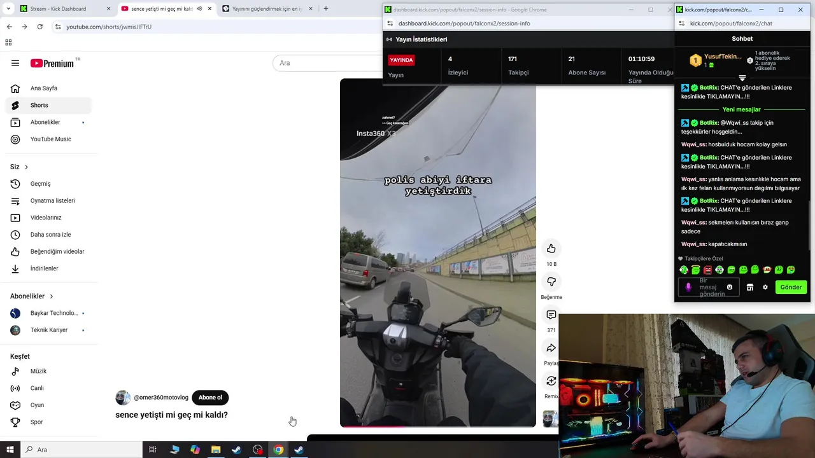Open the browser apps grid icon
Screen dimensions: 815x458
click(x=8, y=43)
